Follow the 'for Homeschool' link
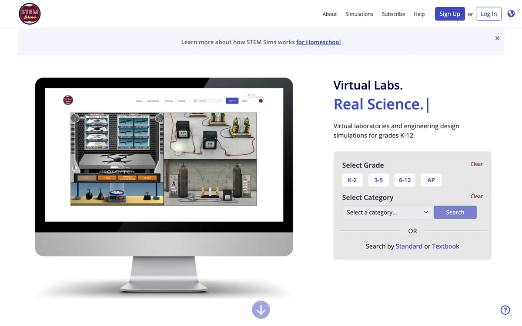The height and width of the screenshot is (326, 522). [318, 42]
